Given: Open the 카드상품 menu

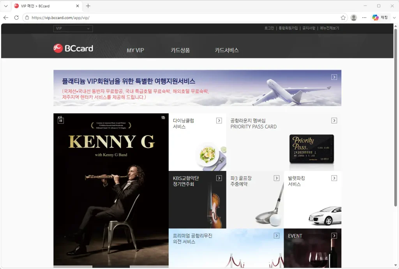Looking at the screenshot, I should click(x=180, y=50).
